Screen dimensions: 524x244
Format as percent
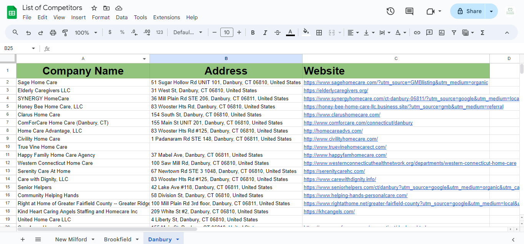122,32
